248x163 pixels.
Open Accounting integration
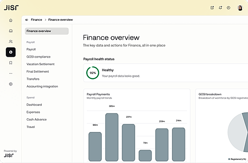(42, 86)
